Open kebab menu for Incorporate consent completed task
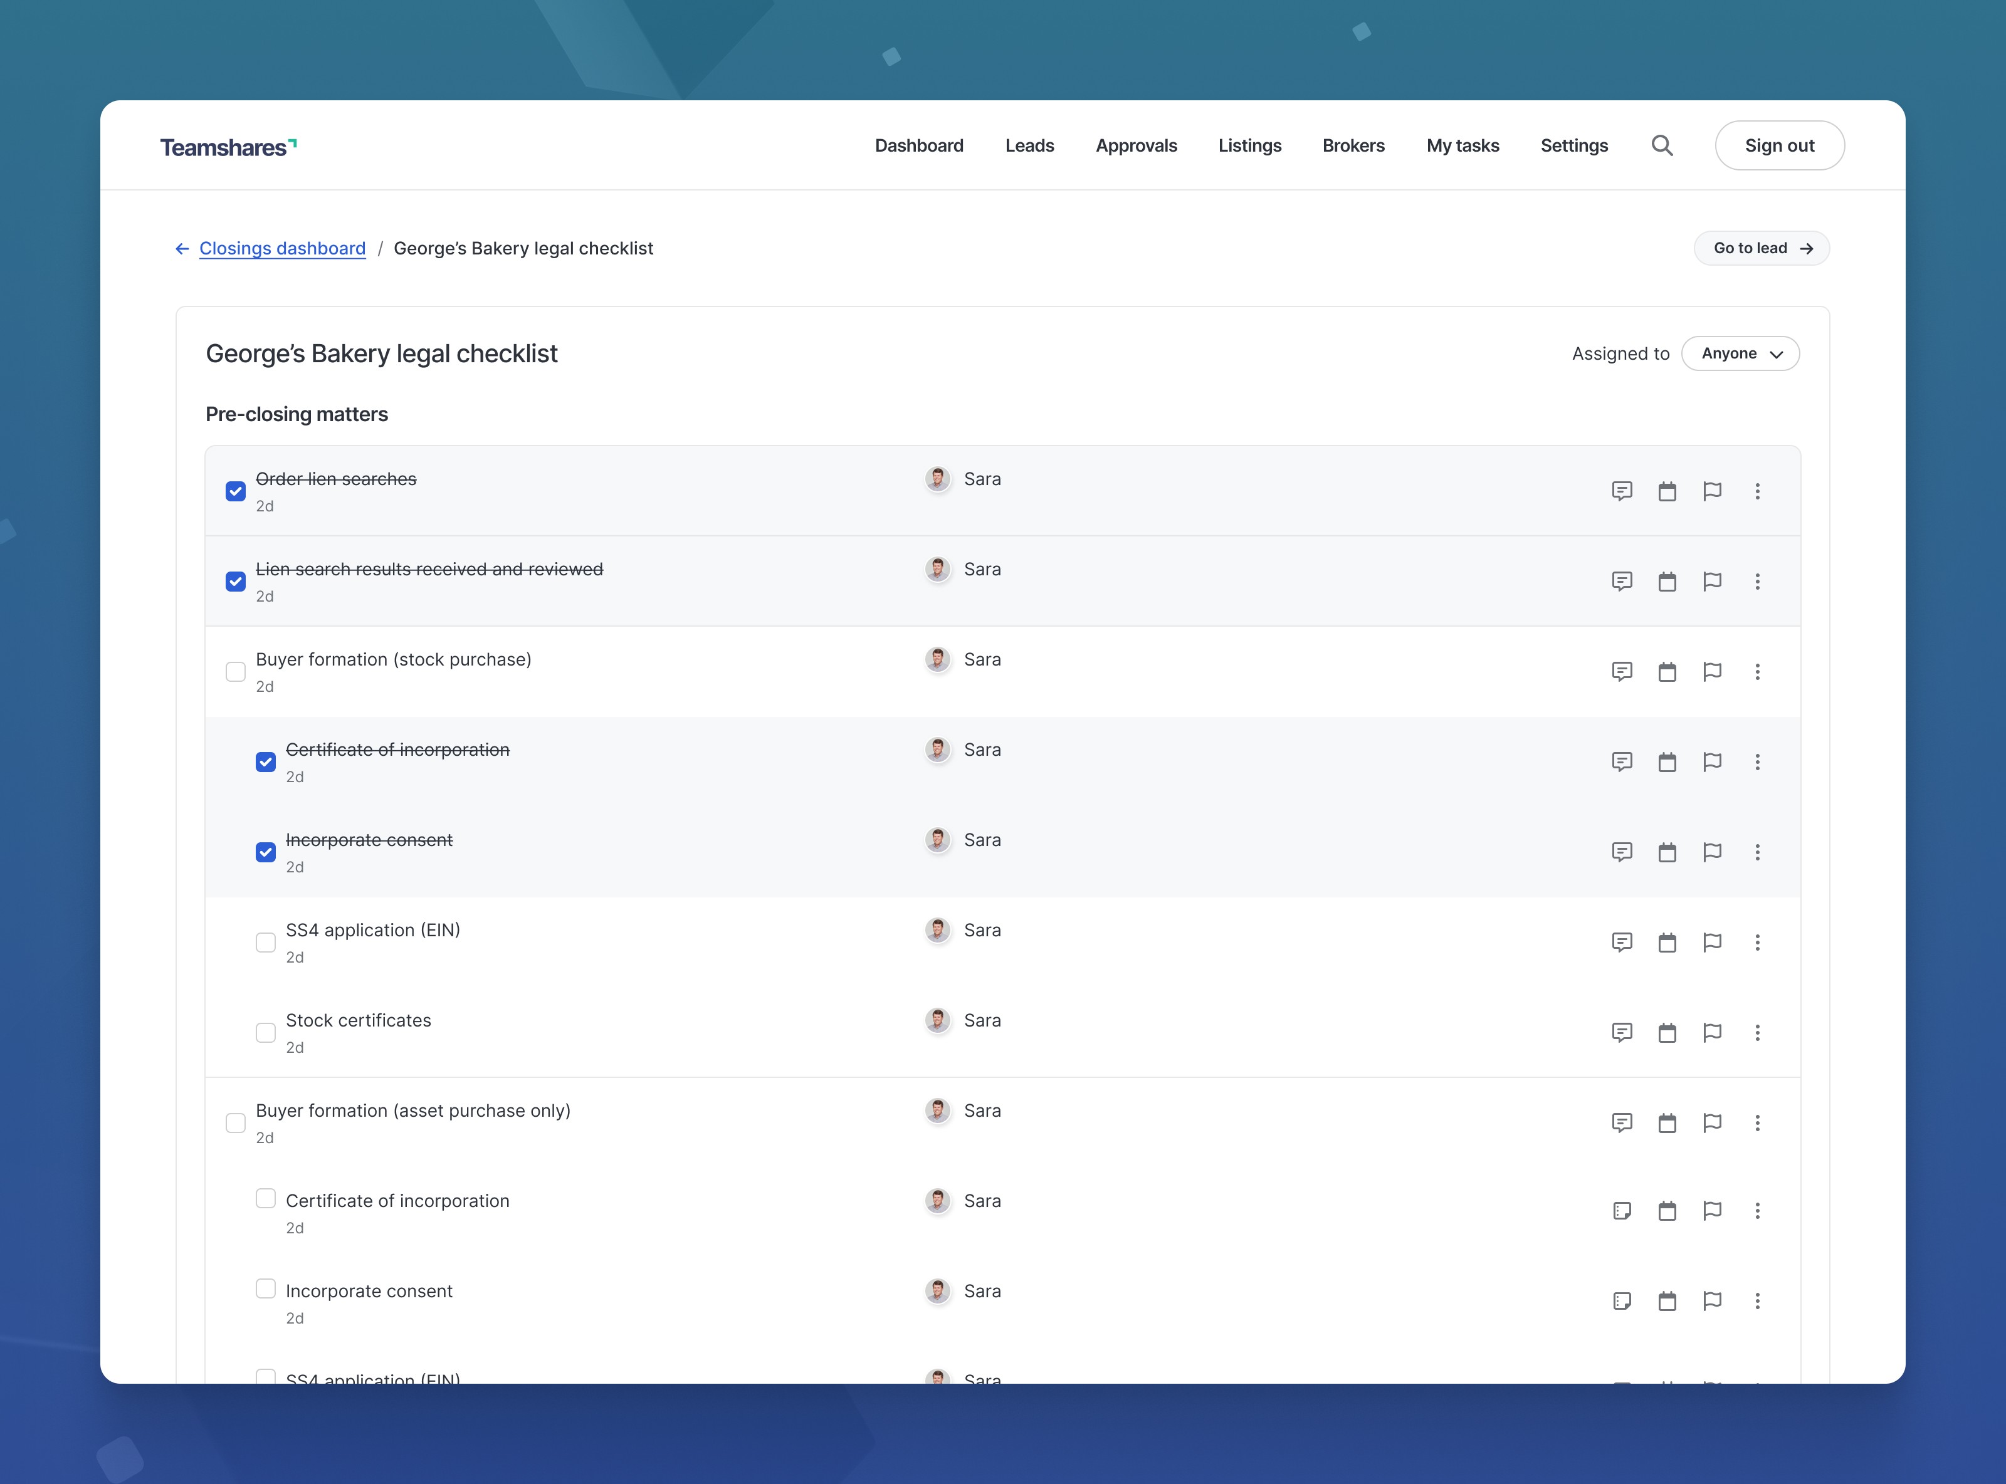This screenshot has width=2006, height=1484. click(1757, 852)
